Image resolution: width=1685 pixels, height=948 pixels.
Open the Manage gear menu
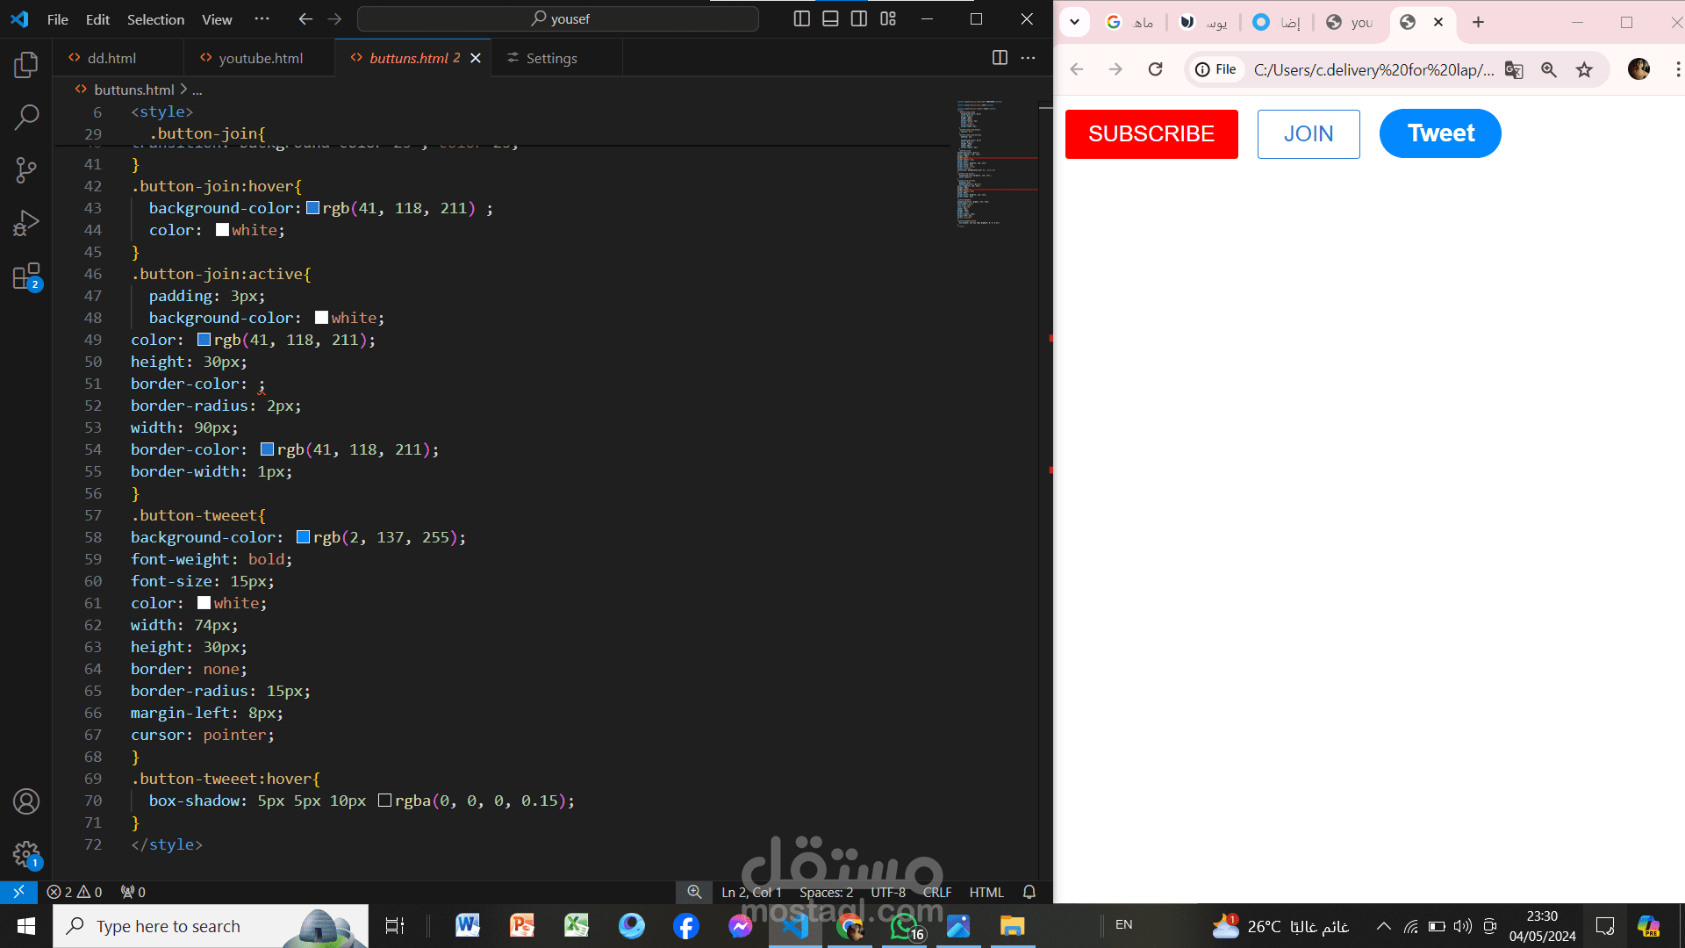26,854
